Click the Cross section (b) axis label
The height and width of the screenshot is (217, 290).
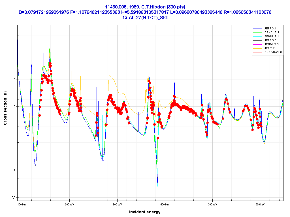(5, 108)
